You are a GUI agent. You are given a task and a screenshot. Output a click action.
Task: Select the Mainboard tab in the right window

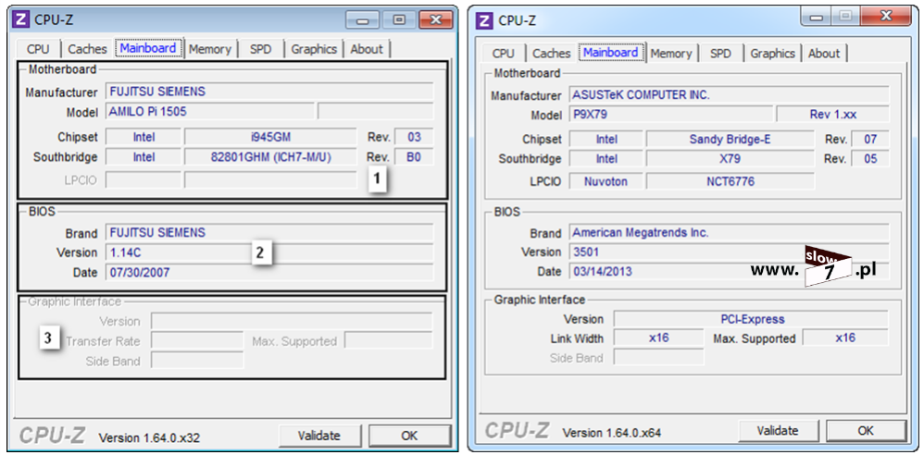pos(610,52)
